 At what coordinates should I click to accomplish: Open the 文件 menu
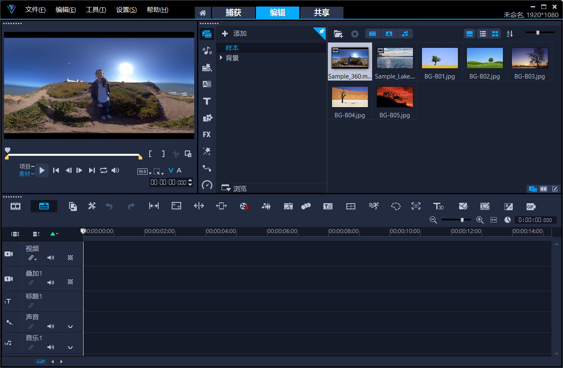35,10
